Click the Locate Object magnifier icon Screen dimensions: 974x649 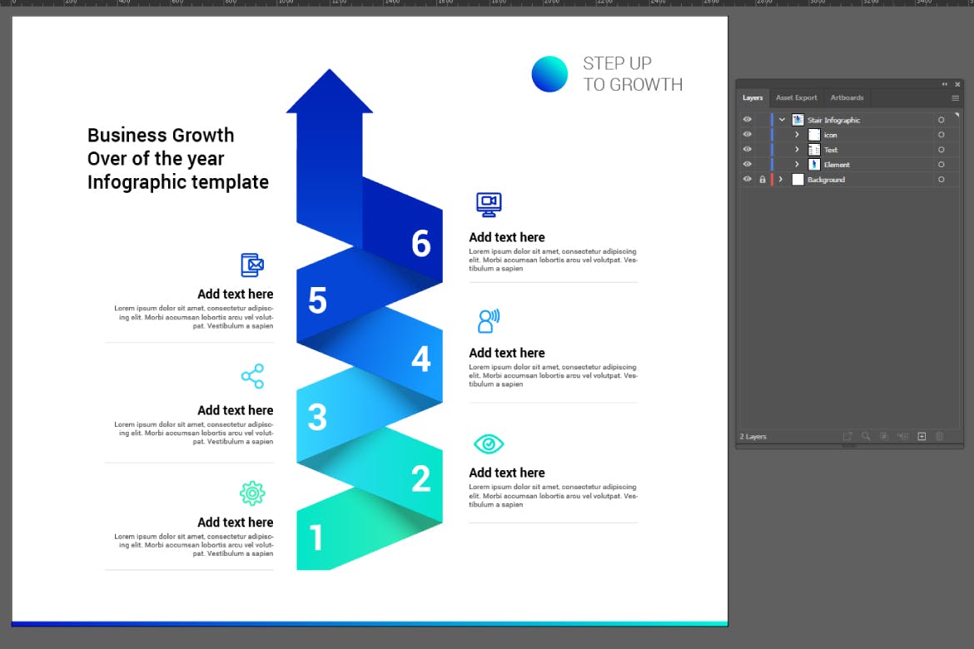pos(866,435)
